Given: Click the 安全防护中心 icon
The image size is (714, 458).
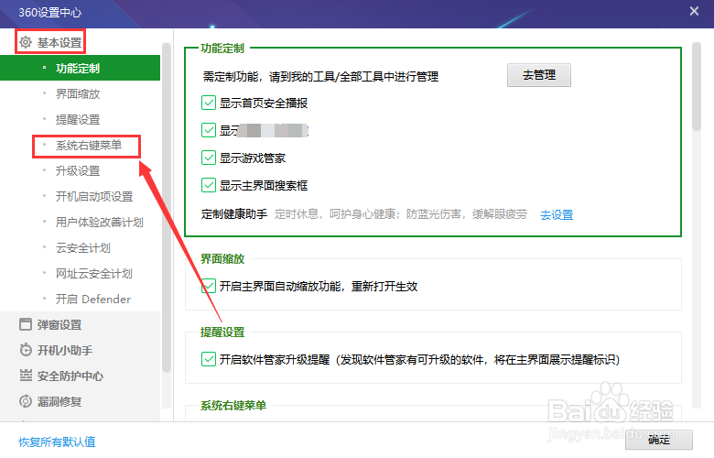Looking at the screenshot, I should [26, 376].
